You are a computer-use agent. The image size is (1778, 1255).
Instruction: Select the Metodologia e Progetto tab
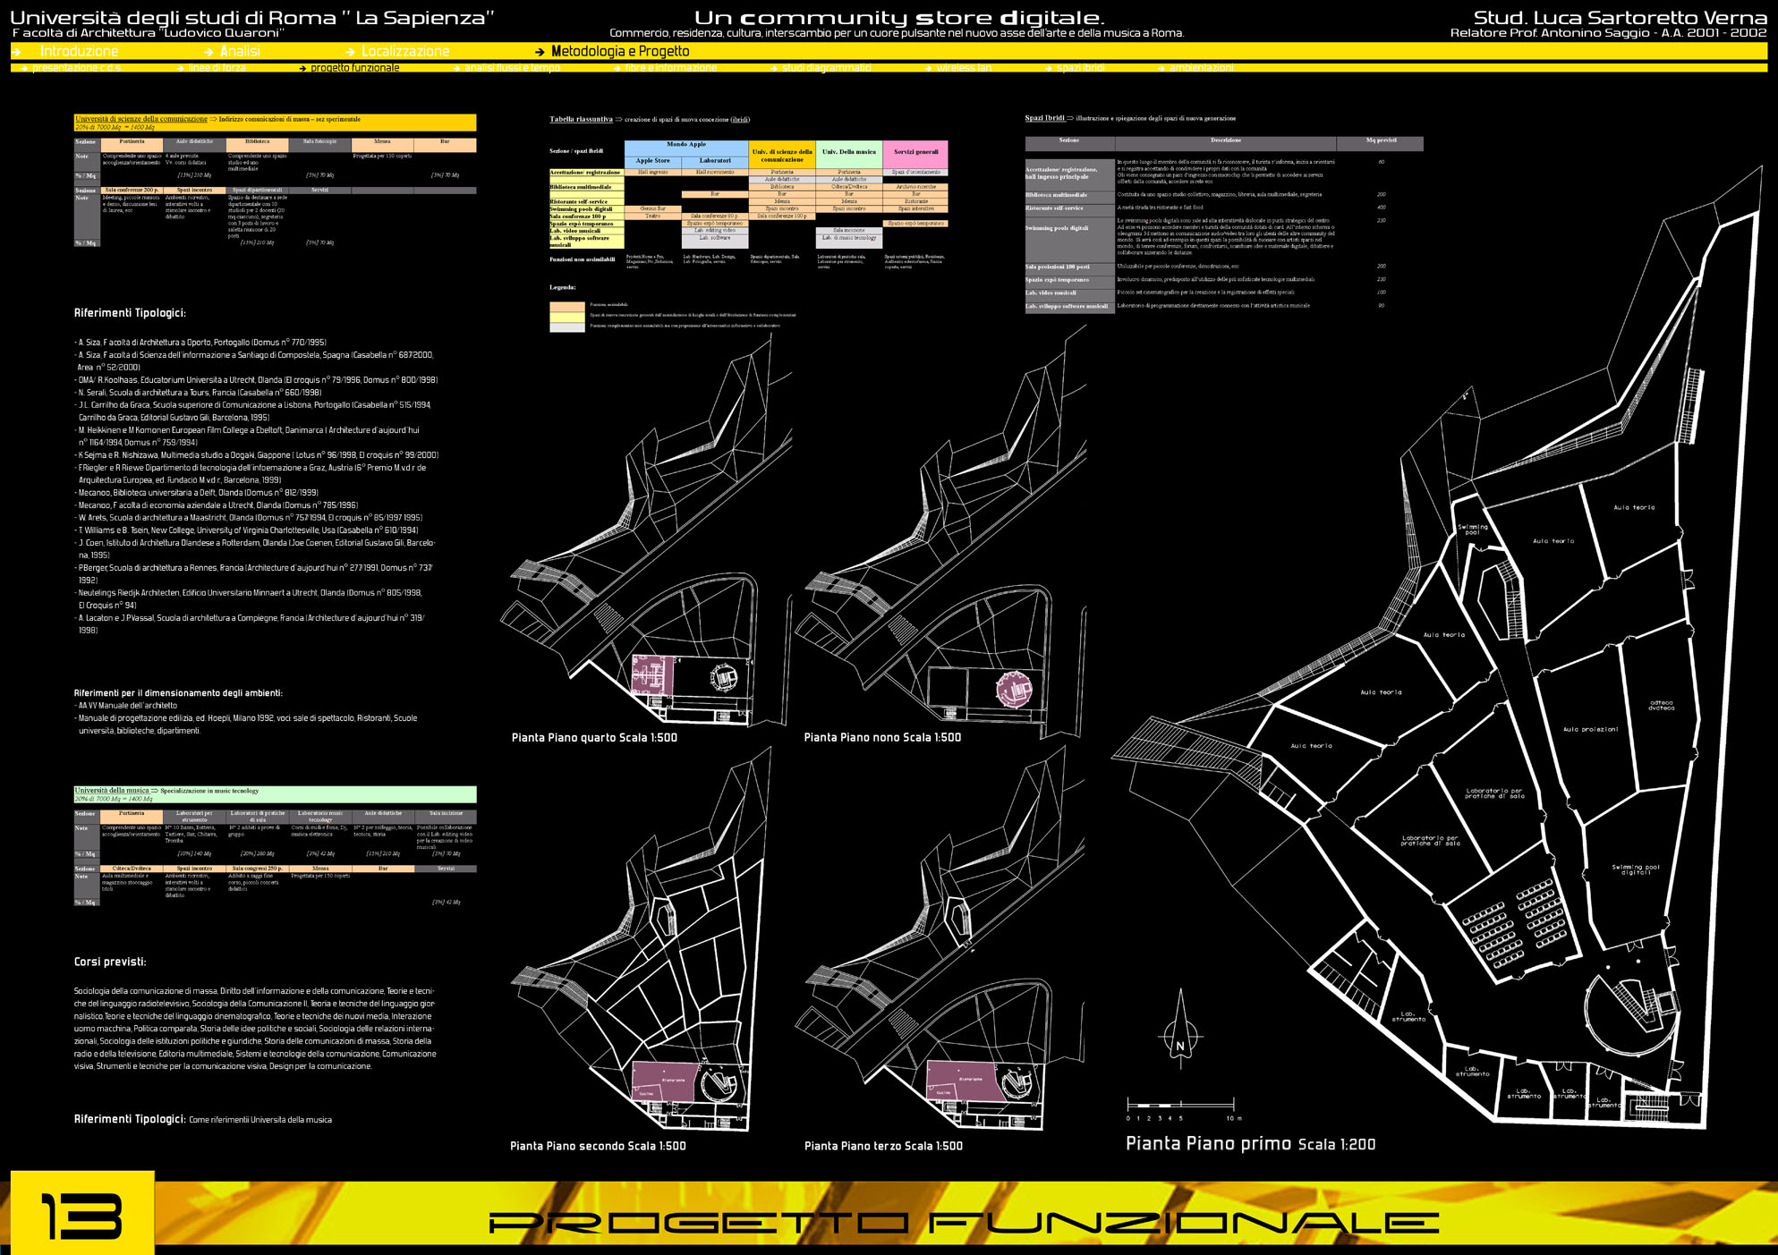pos(619,52)
